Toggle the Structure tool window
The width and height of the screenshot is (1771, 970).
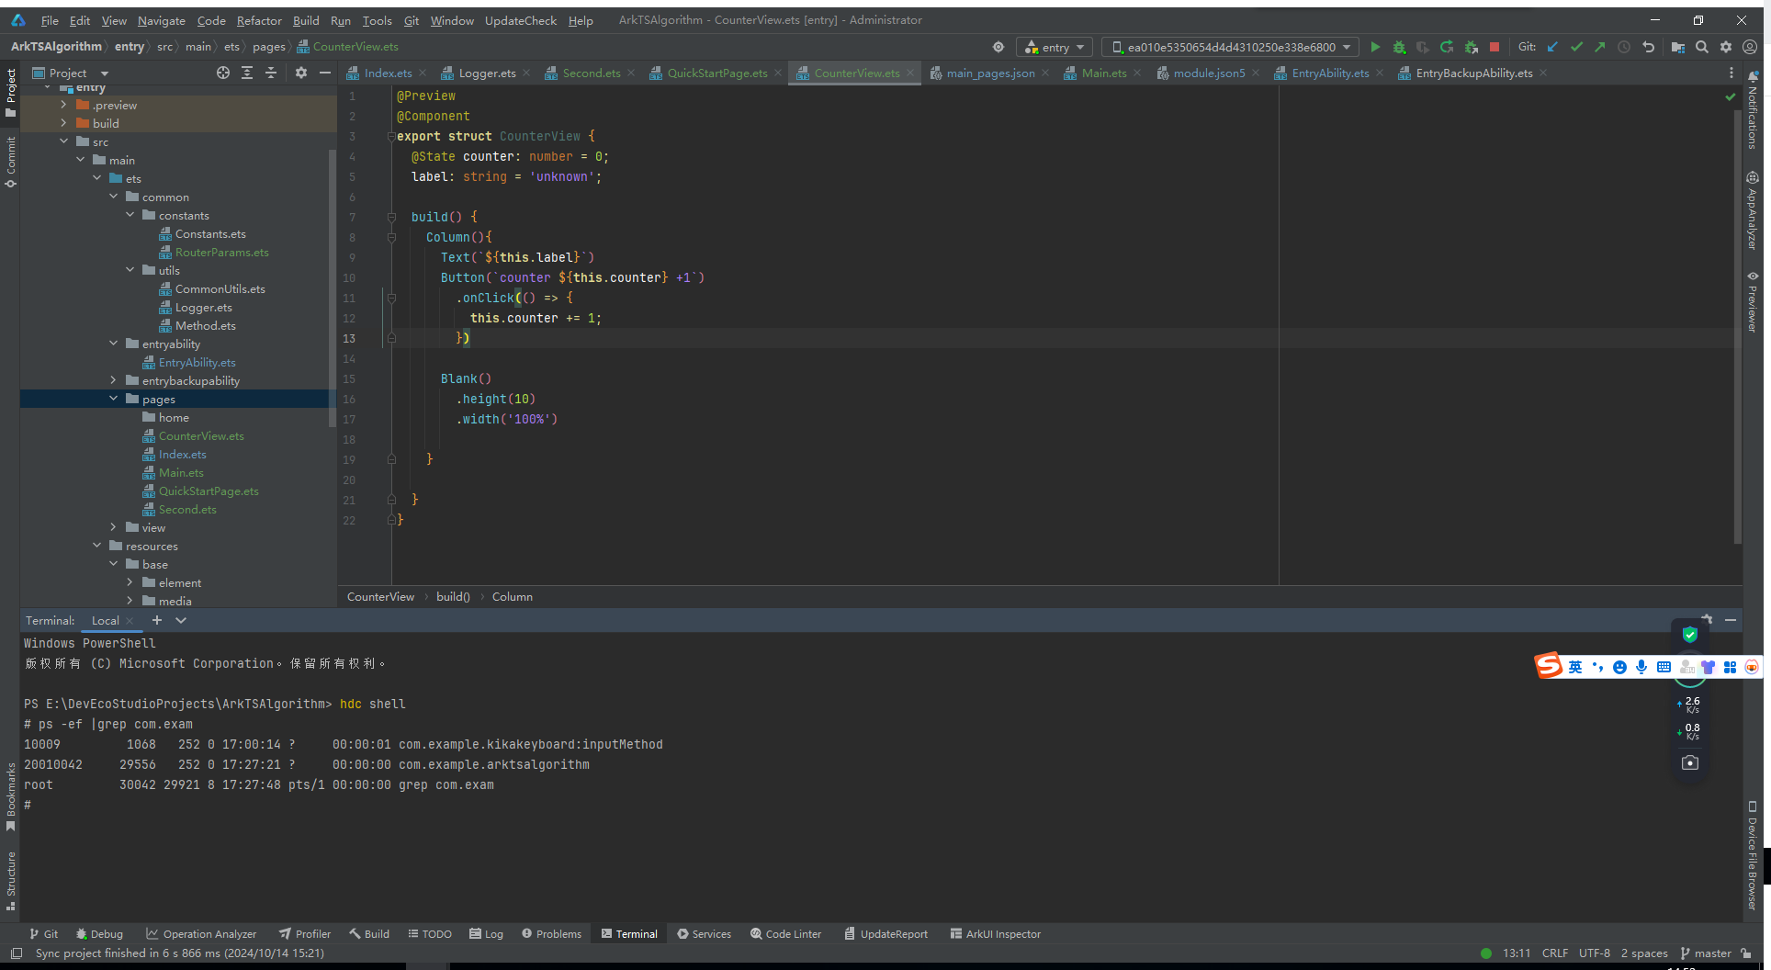click(11, 882)
